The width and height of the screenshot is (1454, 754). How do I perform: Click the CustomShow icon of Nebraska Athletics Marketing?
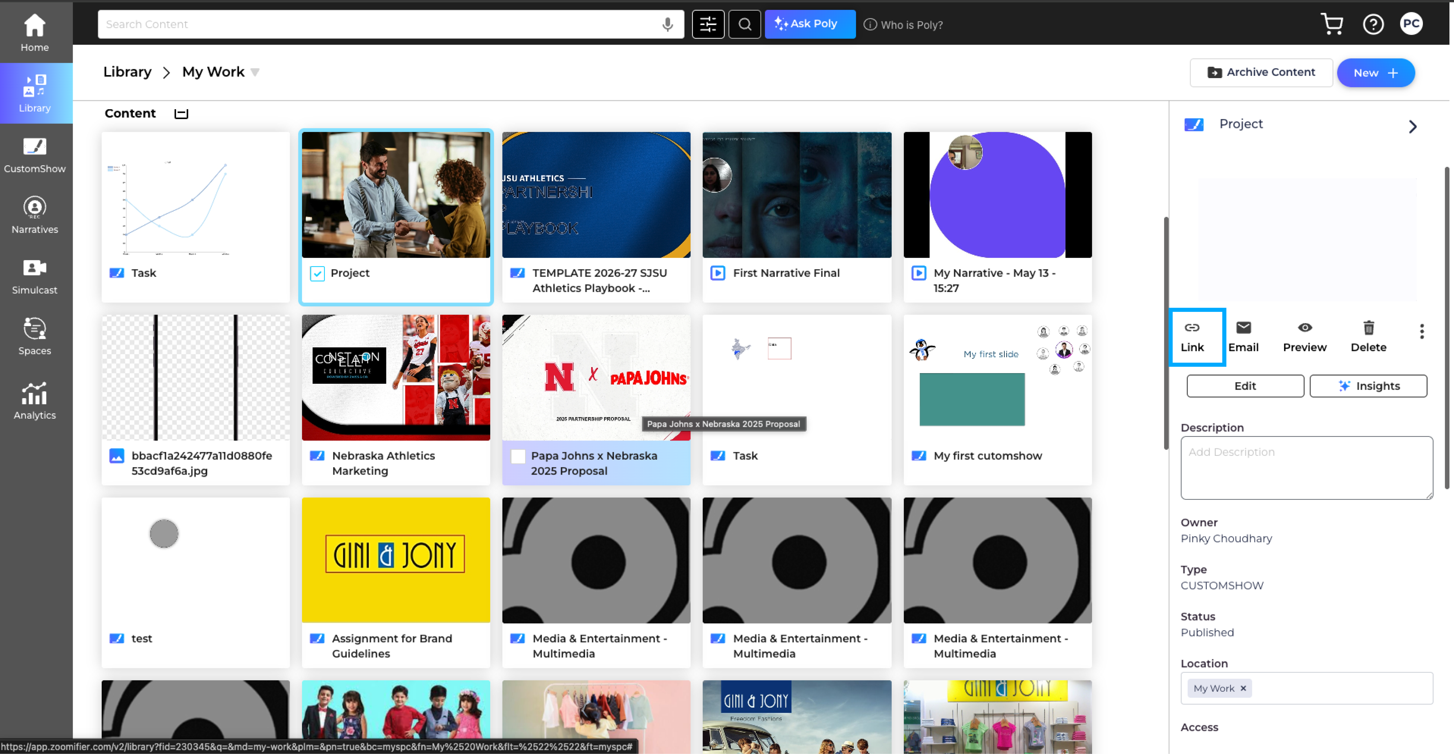pos(317,456)
